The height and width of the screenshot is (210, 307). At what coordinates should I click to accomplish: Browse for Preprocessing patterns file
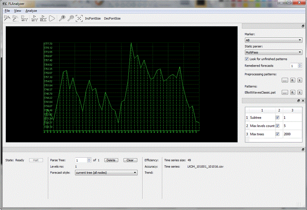click(285, 80)
